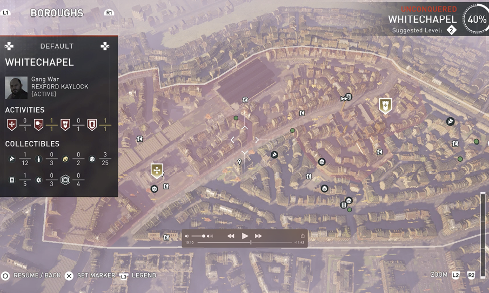Click the Suggested Level 2 diamond badge
This screenshot has height=293, width=489.
click(451, 30)
